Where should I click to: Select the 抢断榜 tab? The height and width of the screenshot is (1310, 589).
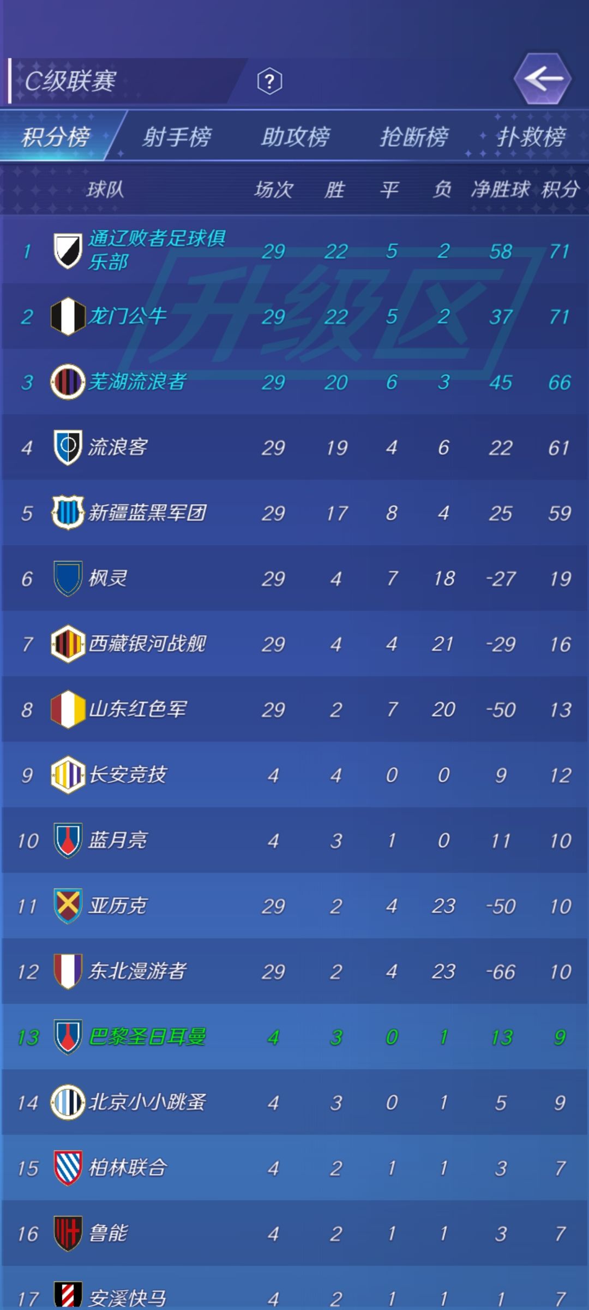pyautogui.click(x=414, y=136)
